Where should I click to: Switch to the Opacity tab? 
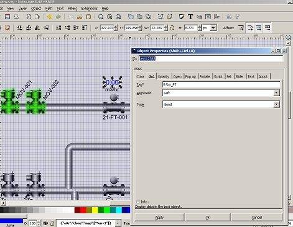pos(164,77)
